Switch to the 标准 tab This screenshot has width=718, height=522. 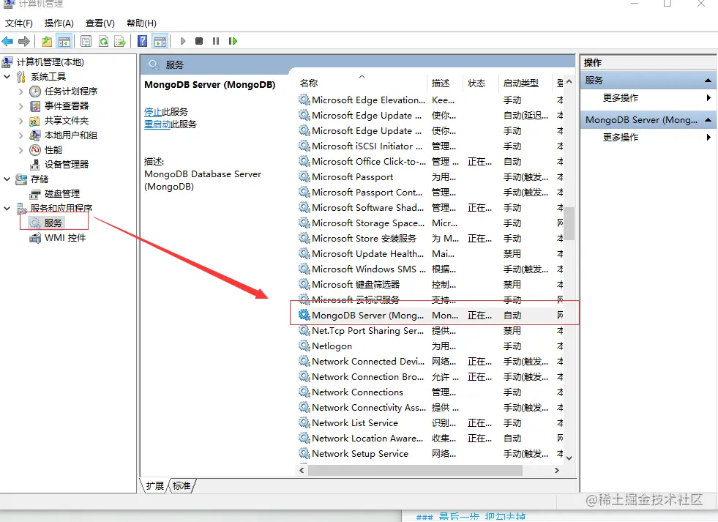click(x=182, y=486)
